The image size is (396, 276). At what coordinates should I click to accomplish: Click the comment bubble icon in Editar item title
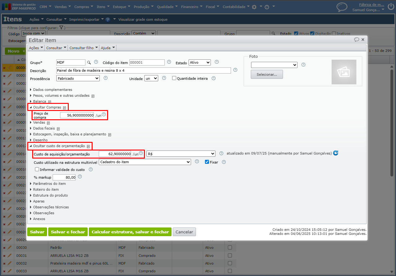click(x=356, y=40)
